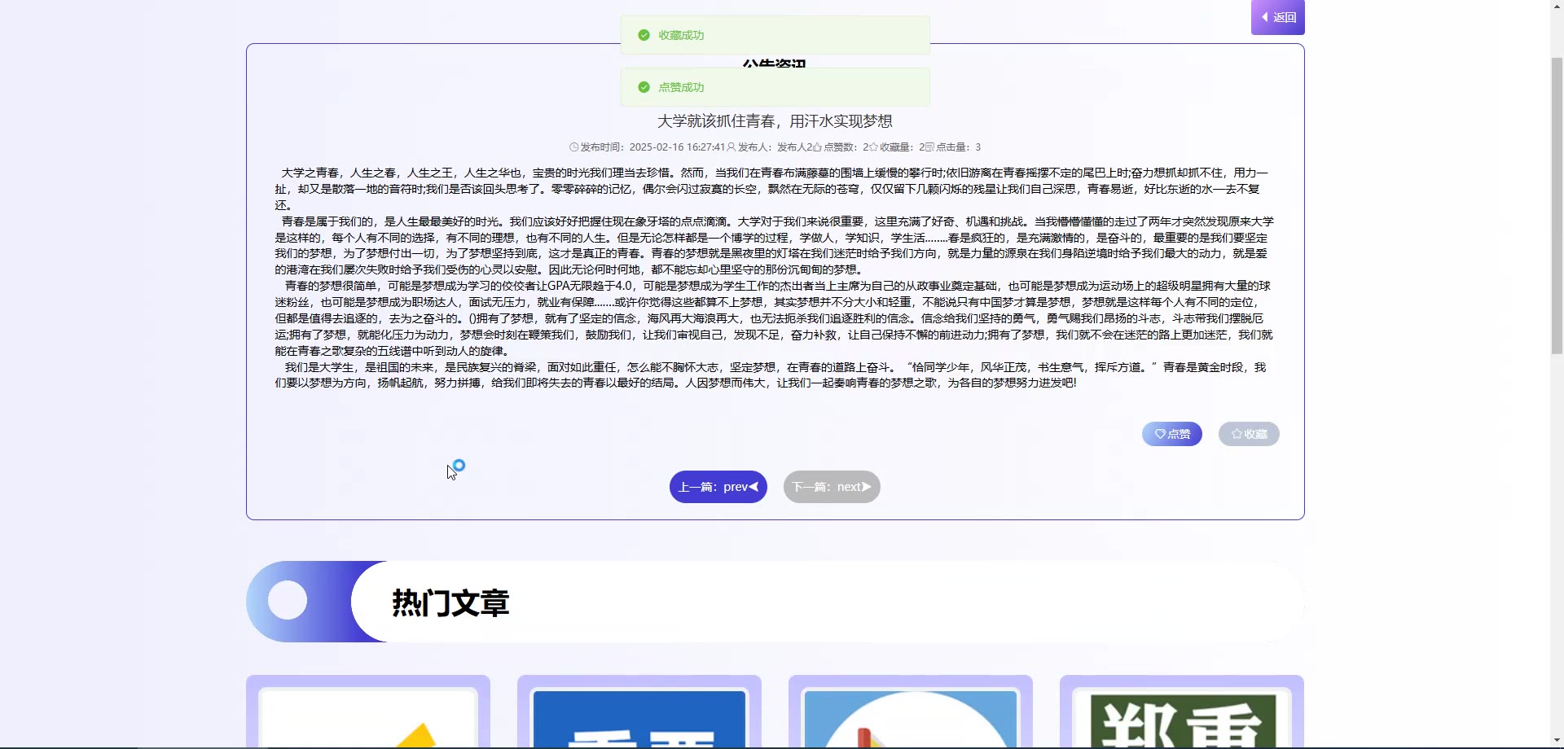This screenshot has width=1564, height=749.
Task: Open the second hot article thumbnail with blue image
Action: coord(639,718)
